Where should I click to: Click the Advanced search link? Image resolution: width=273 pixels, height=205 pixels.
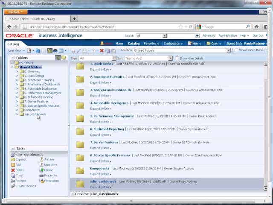[x=209, y=35]
